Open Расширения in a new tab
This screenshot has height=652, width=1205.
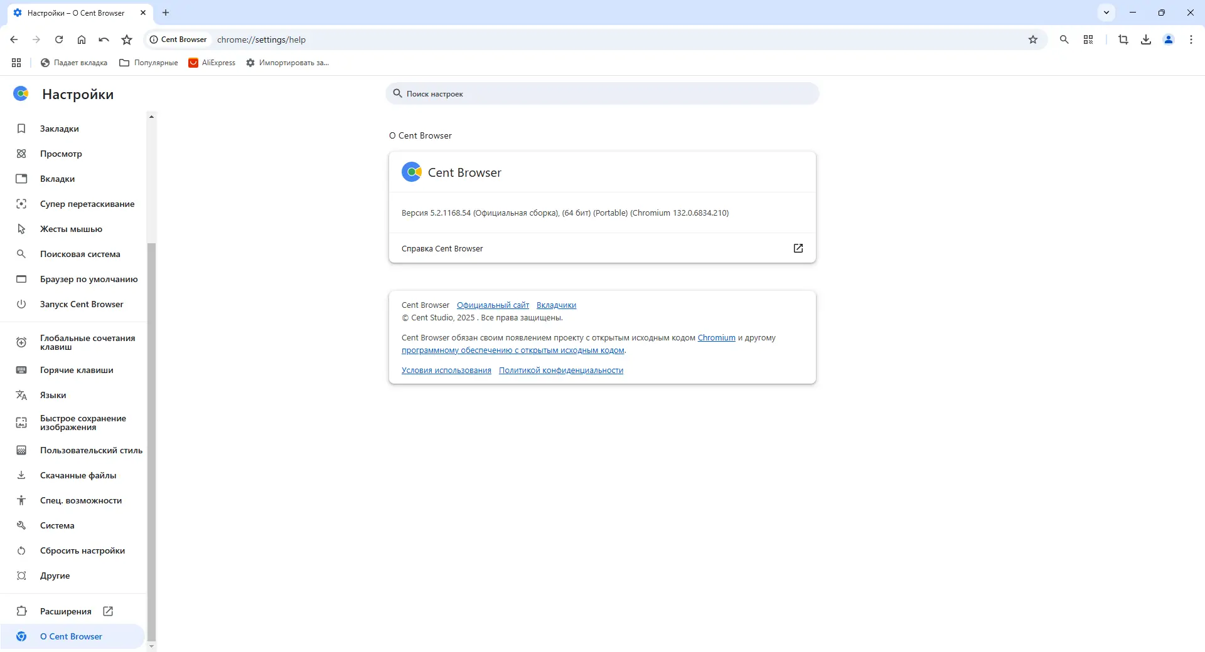(x=73, y=611)
